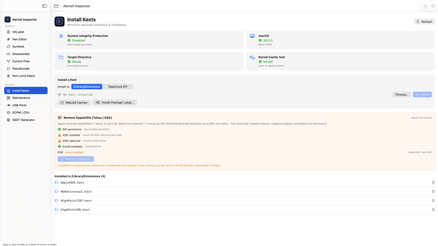Click the System Integrity Protection shield icon
This screenshot has height=246, width=438.
click(61, 36)
